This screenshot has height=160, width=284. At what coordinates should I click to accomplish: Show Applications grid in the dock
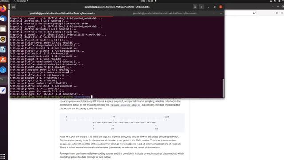click(x=3, y=156)
